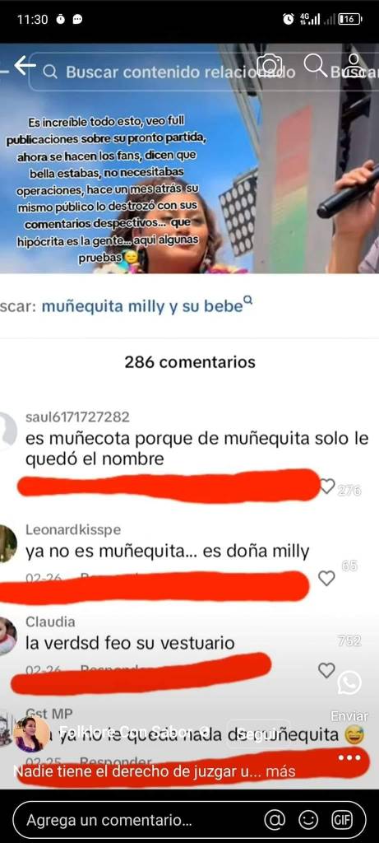
Task: Open the emoji picker icon
Action: point(308,821)
